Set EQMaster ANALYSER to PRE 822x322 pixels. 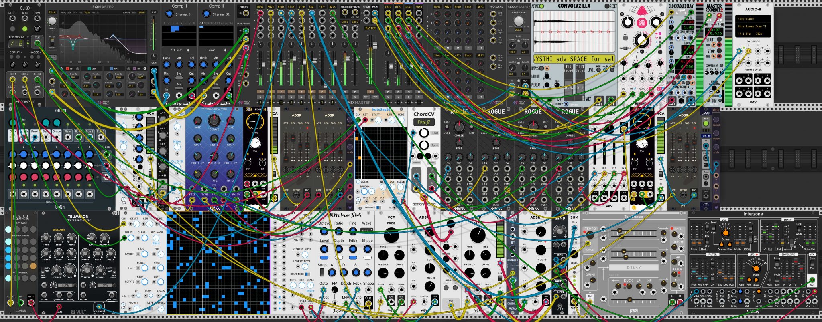[x=81, y=12]
